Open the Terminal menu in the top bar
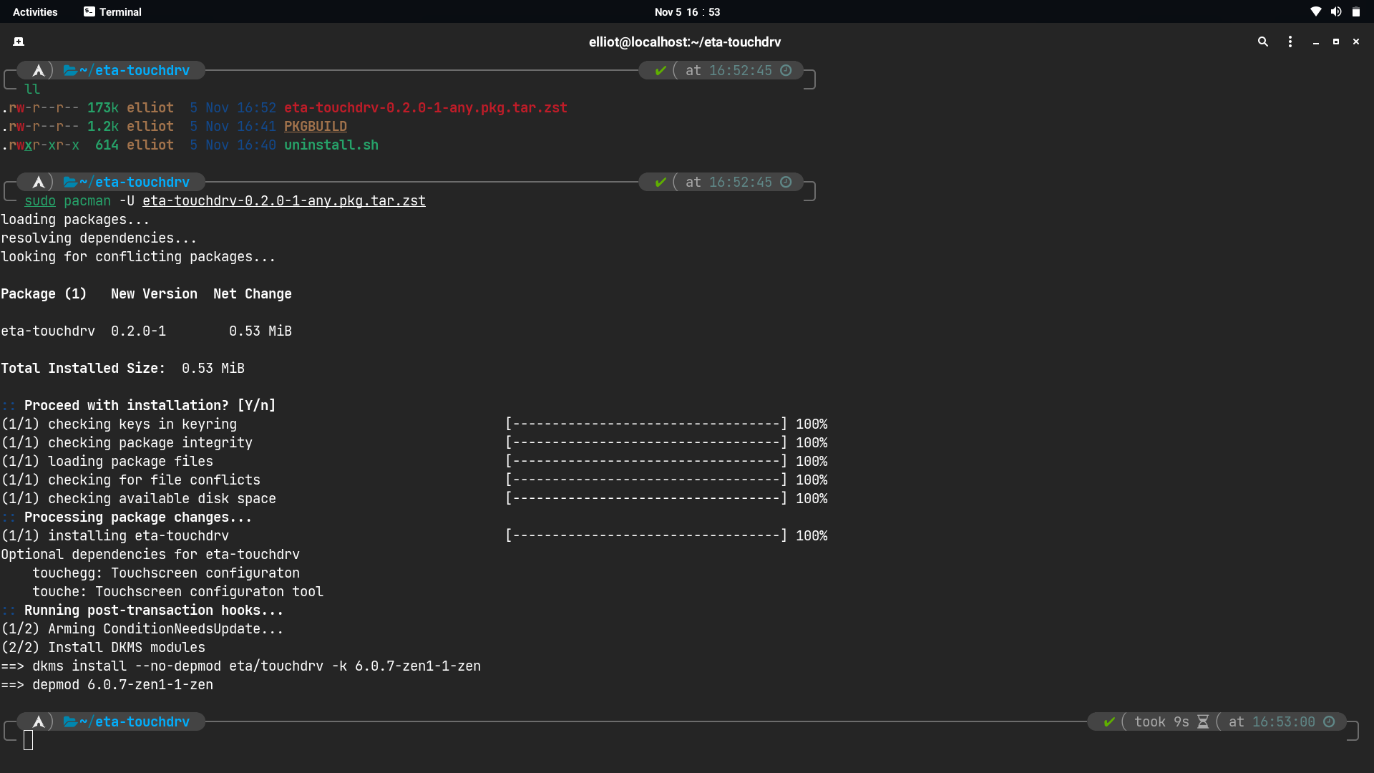1374x773 pixels. (x=119, y=11)
